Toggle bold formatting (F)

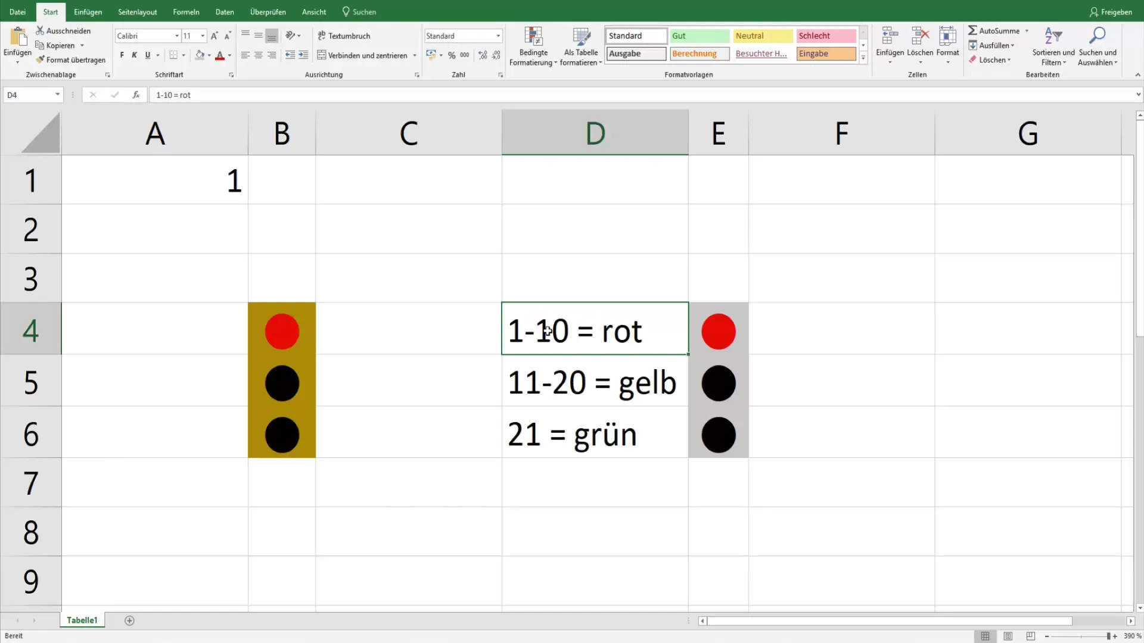[122, 55]
